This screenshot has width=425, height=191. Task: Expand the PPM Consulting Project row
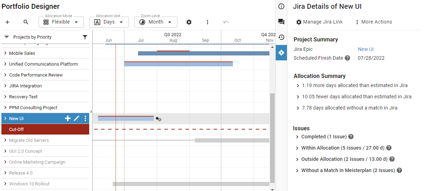[5, 108]
